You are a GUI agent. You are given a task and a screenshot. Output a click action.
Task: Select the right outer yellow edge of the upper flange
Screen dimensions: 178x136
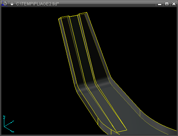click(99, 45)
